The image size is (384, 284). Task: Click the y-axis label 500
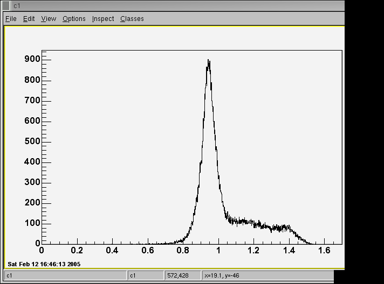[32, 141]
